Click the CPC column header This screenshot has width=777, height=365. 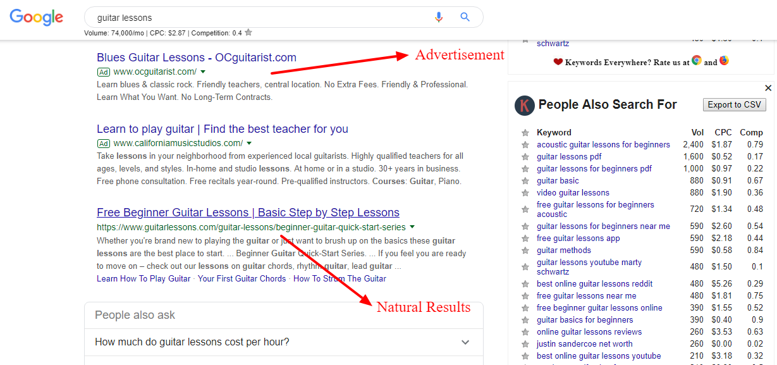(723, 133)
